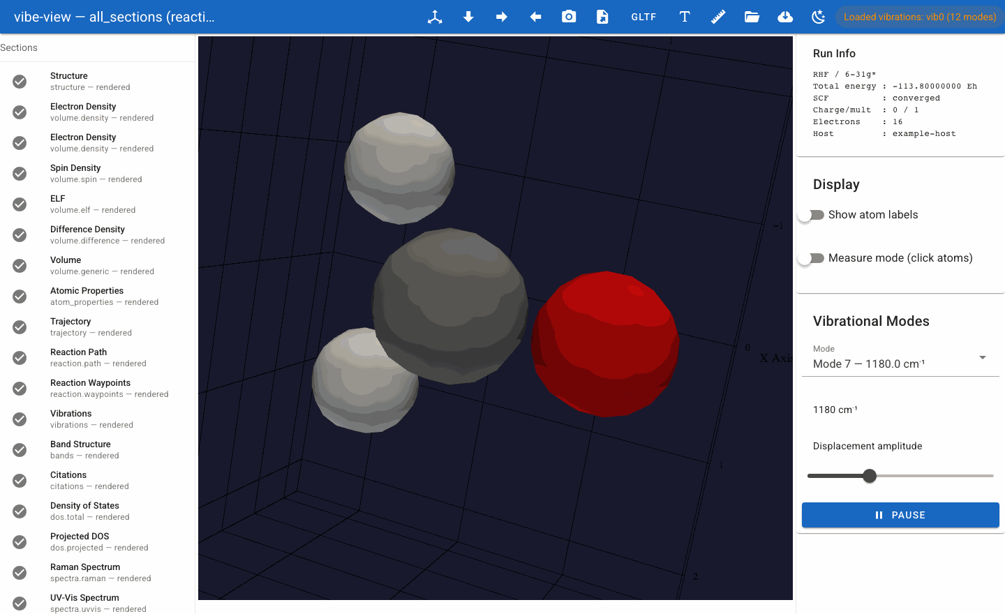
Task: Click the left arrow view icon
Action: click(535, 17)
